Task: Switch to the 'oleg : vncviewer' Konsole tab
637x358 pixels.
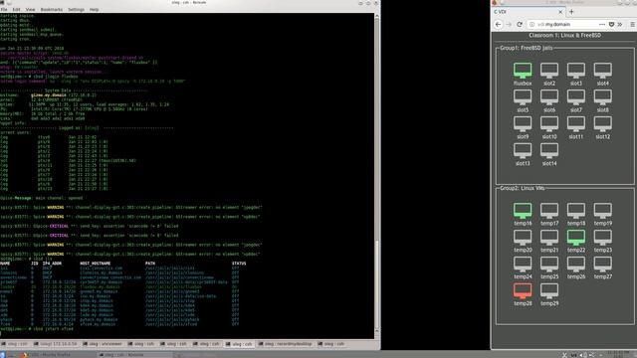Action: pos(103,344)
